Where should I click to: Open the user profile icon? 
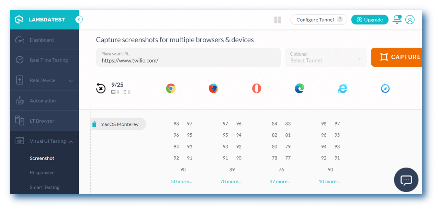point(410,20)
